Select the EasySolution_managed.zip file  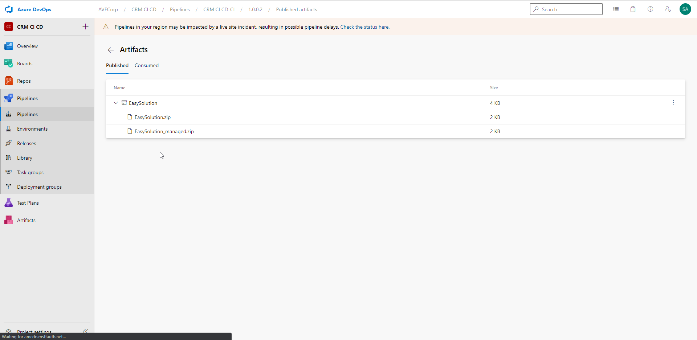coord(164,131)
